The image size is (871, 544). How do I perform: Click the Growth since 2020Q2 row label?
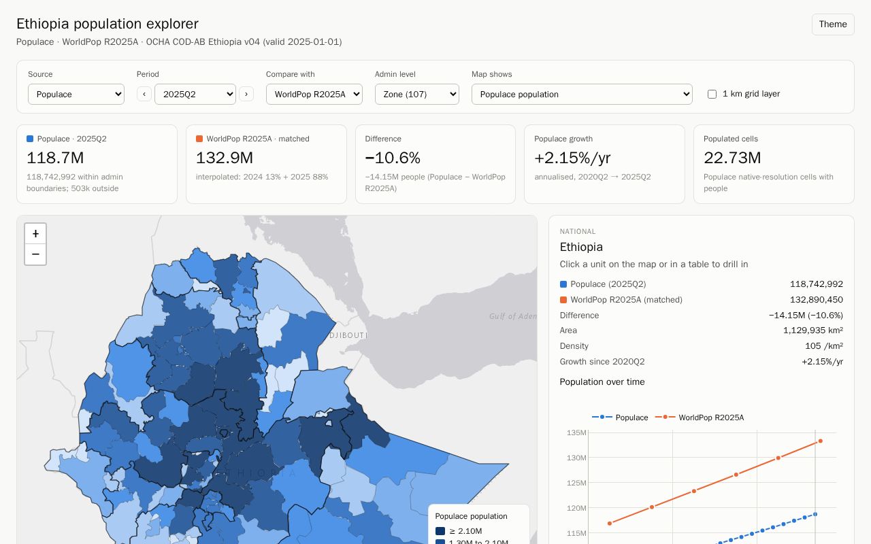tap(602, 362)
